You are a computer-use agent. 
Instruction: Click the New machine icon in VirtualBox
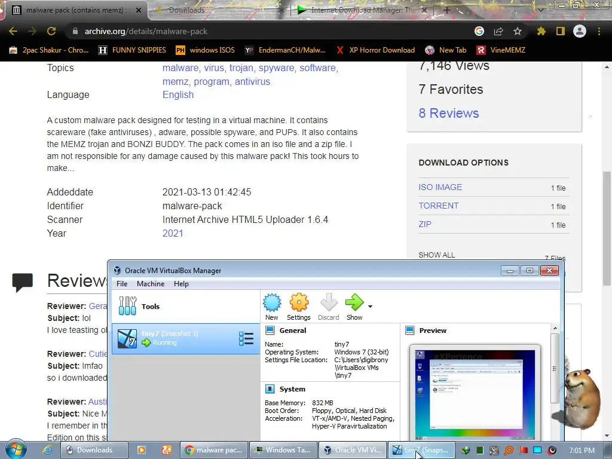point(272,303)
